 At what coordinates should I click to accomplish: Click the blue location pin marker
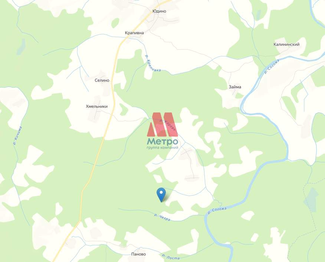(x=161, y=194)
